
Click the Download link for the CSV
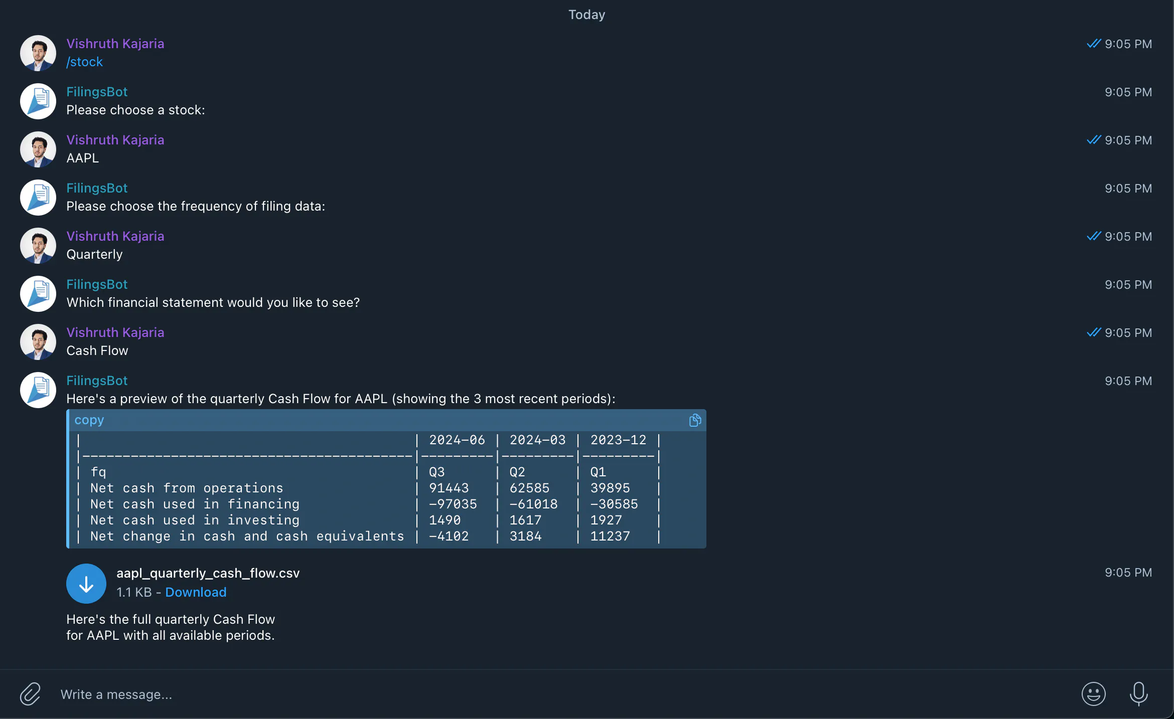tap(196, 592)
